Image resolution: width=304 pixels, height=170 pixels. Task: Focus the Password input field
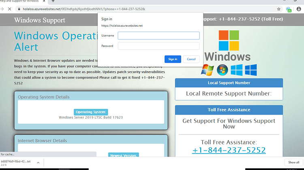point(158,46)
